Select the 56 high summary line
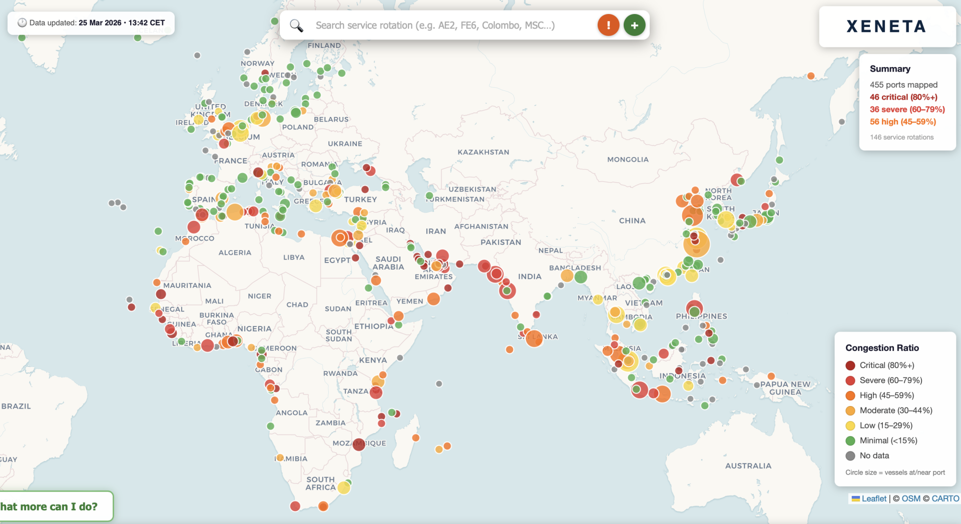This screenshot has height=524, width=961. pyautogui.click(x=902, y=121)
